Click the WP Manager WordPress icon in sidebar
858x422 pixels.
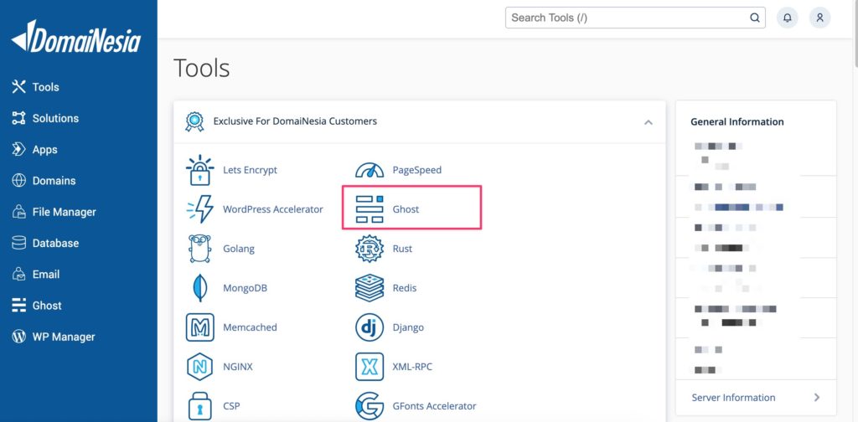click(x=18, y=337)
